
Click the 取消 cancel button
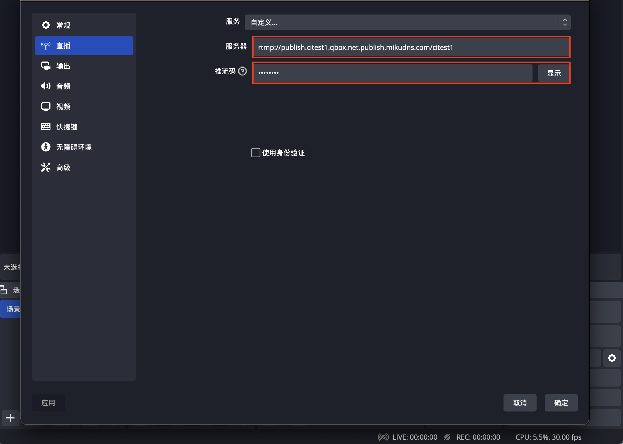[x=520, y=403]
